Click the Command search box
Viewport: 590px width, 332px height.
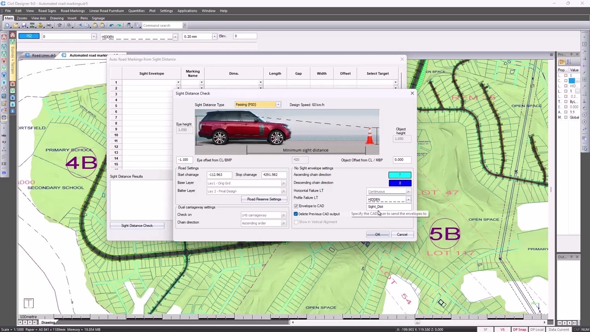click(163, 25)
